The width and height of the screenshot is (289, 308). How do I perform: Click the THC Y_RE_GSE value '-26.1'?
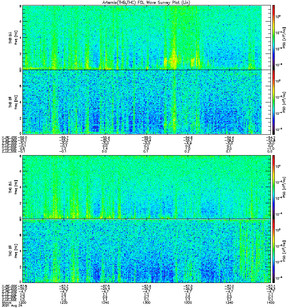229,289
